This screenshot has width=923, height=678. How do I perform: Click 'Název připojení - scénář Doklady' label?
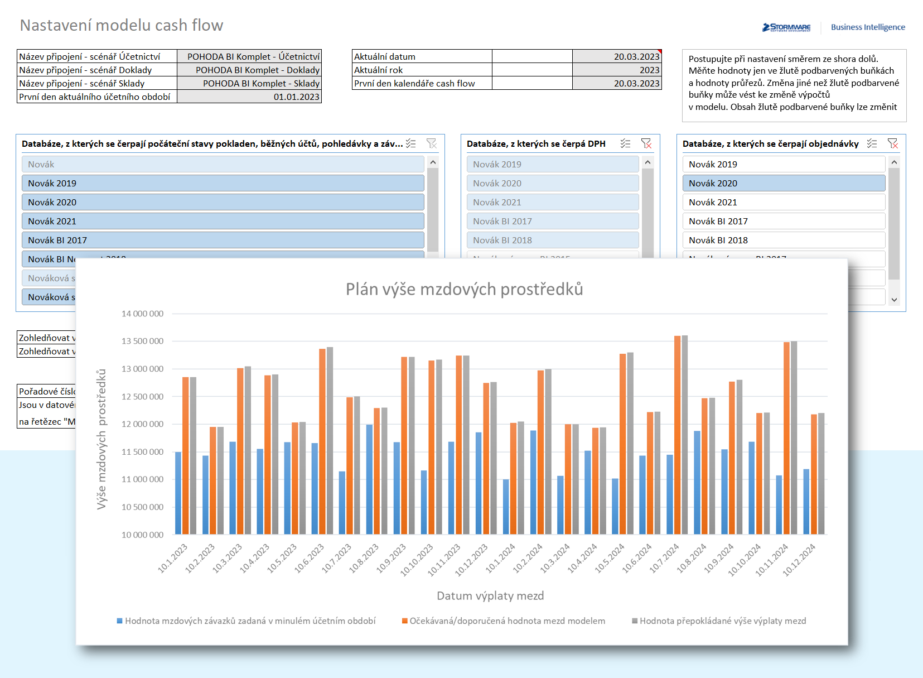tap(97, 70)
